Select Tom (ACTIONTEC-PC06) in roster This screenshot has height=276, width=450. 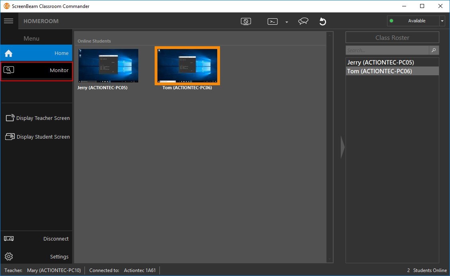point(392,71)
